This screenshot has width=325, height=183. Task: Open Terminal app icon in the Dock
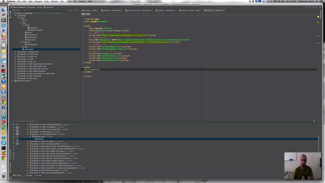4,148
